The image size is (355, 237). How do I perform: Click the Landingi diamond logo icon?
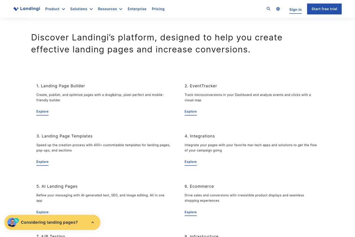pyautogui.click(x=16, y=9)
